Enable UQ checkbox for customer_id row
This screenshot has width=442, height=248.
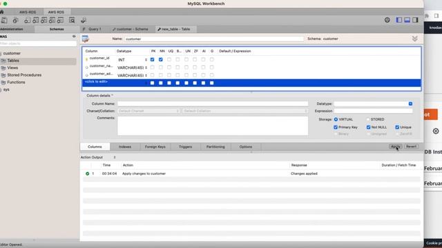[x=169, y=60]
